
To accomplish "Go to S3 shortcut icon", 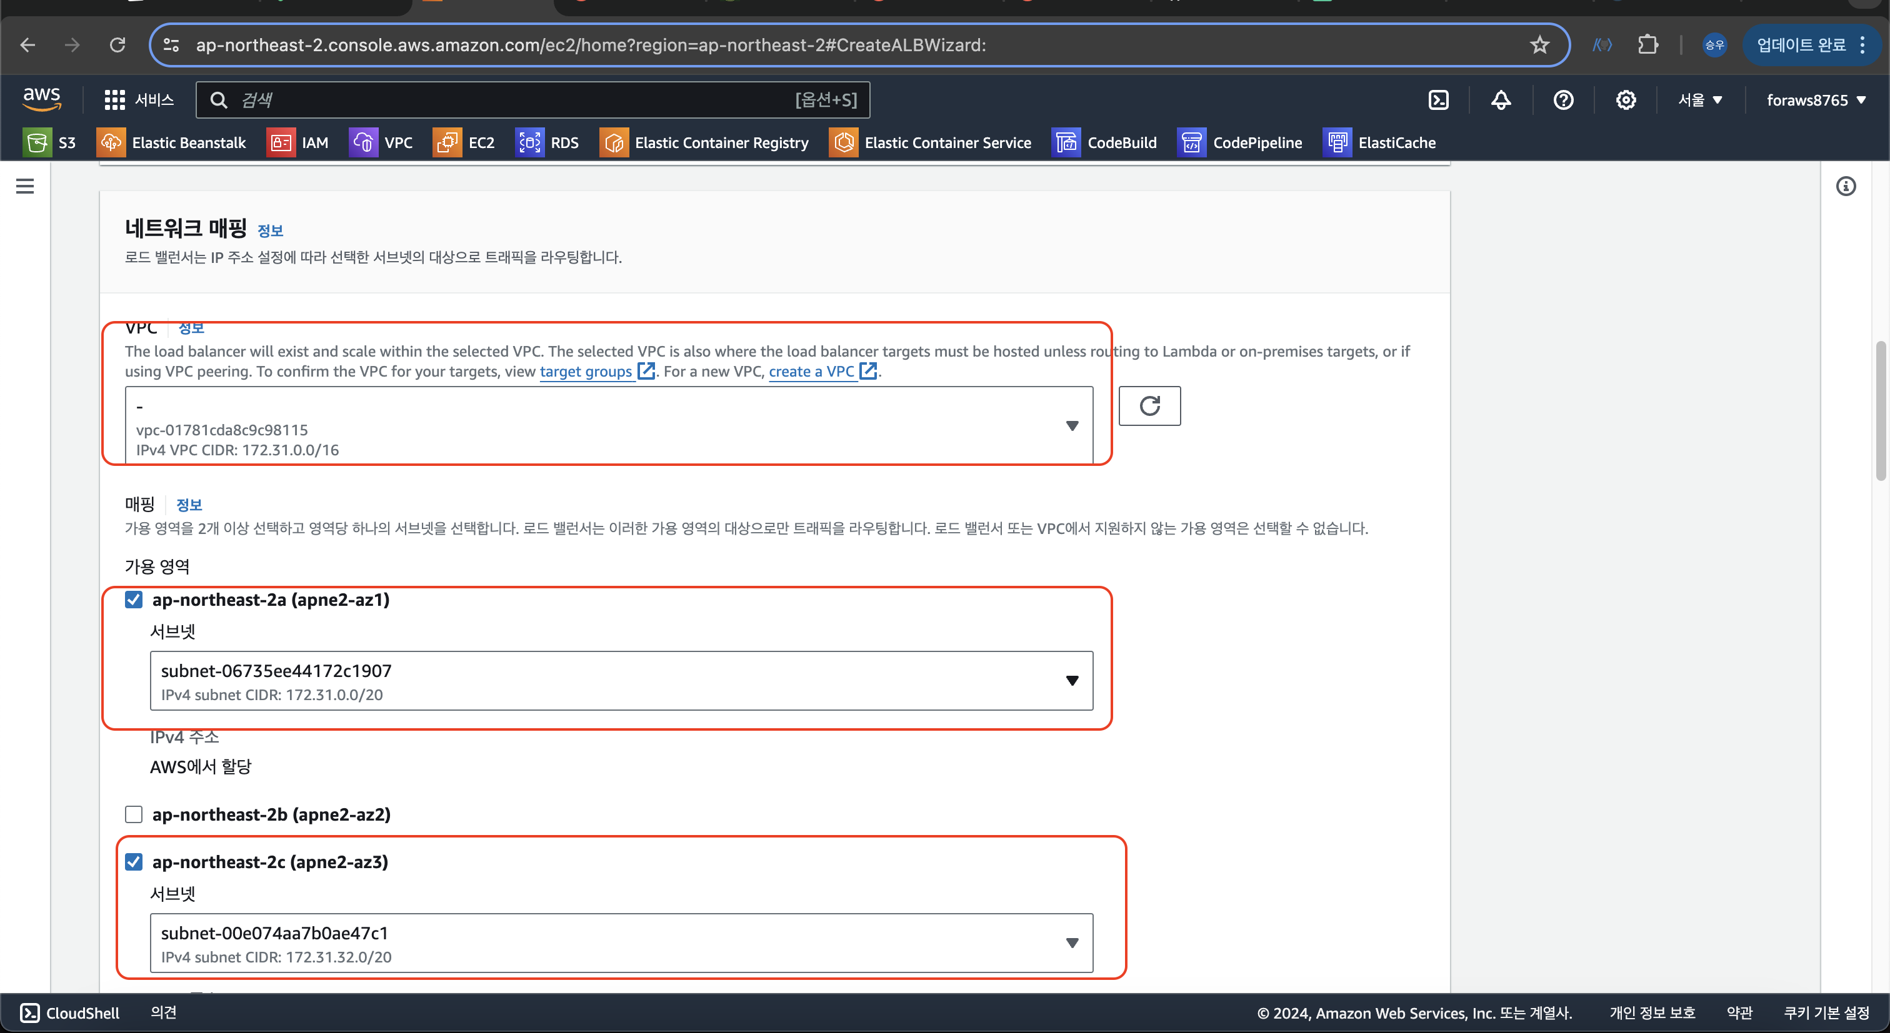I will coord(37,142).
